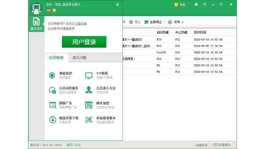Viewport: 265px width, 149px height.
Task: Click the 会员进入专区 person icon
Action: (x=89, y=90)
